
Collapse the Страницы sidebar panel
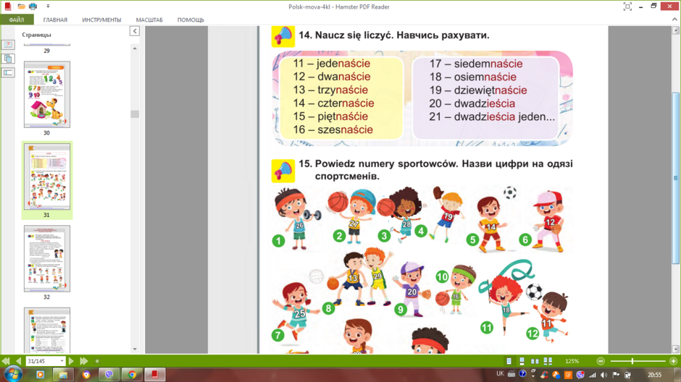(x=135, y=31)
